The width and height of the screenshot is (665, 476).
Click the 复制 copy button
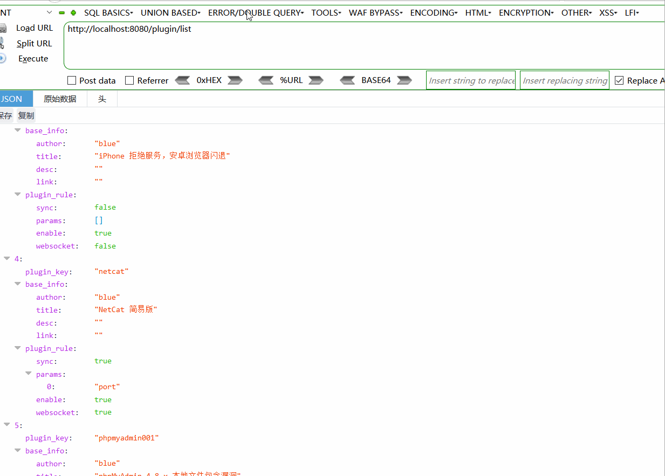click(26, 115)
